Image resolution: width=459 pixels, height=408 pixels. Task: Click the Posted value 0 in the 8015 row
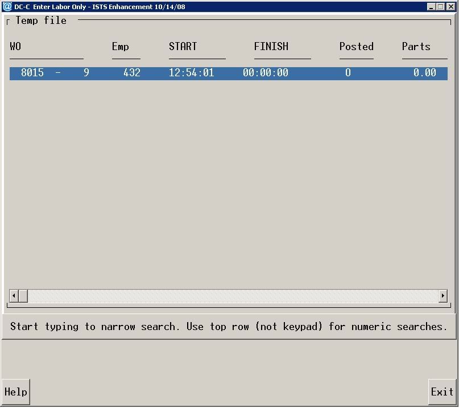click(348, 73)
